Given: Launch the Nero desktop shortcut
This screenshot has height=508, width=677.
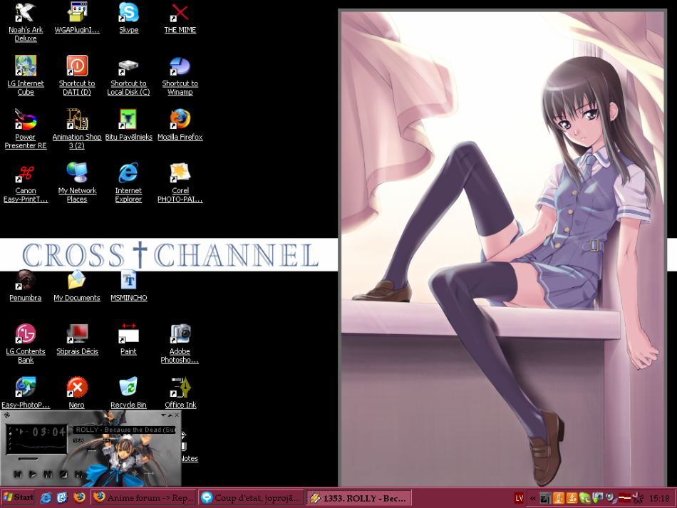Looking at the screenshot, I should click(77, 393).
